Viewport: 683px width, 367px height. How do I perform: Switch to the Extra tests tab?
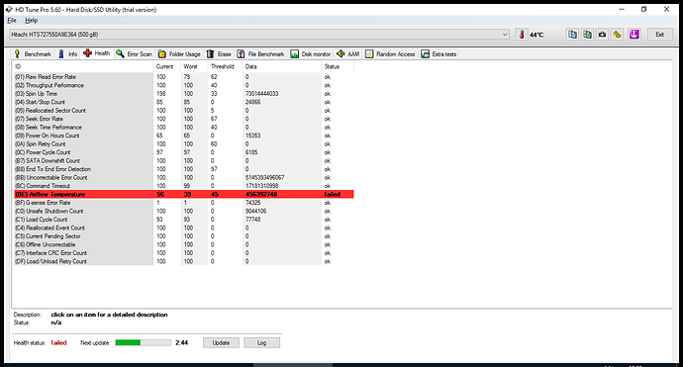(x=439, y=54)
